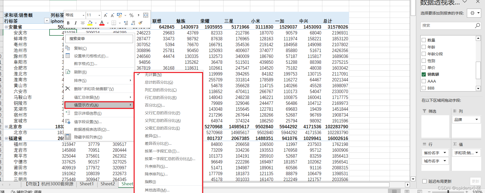The height and width of the screenshot is (193, 485).
Task: Click merge and center cells icon
Action: [x=146, y=15]
